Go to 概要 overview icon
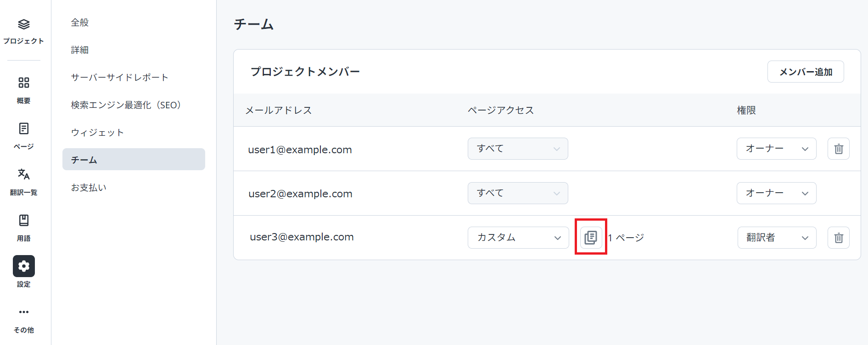Image resolution: width=868 pixels, height=345 pixels. tap(24, 83)
